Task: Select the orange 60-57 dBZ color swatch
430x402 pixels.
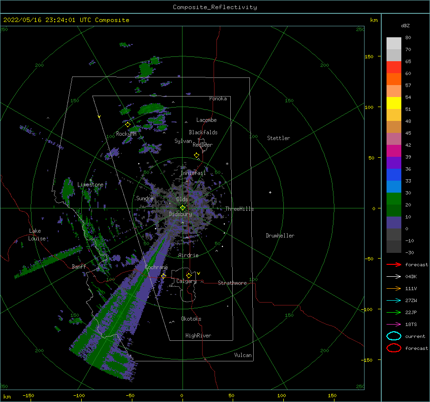Action: [x=394, y=79]
